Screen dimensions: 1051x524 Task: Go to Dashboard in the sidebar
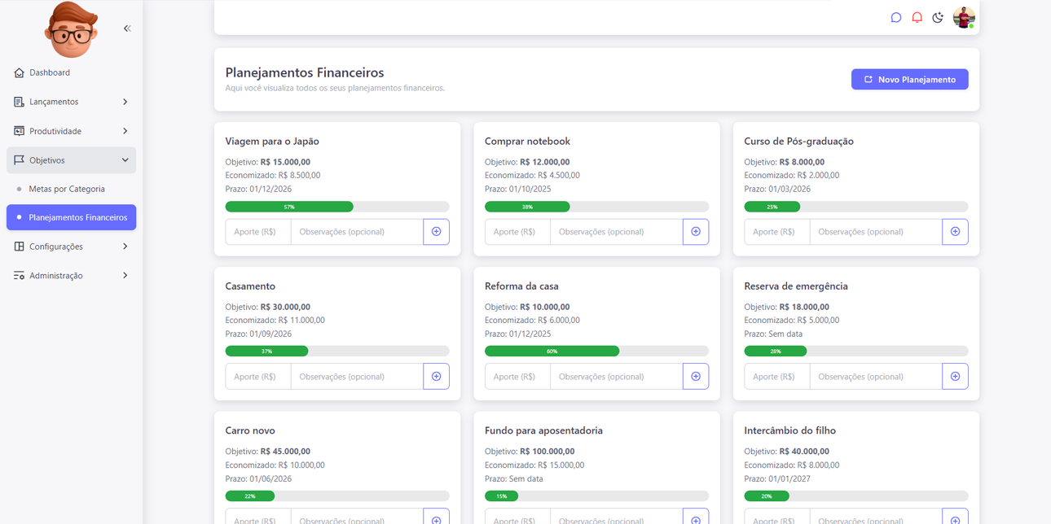click(50, 72)
